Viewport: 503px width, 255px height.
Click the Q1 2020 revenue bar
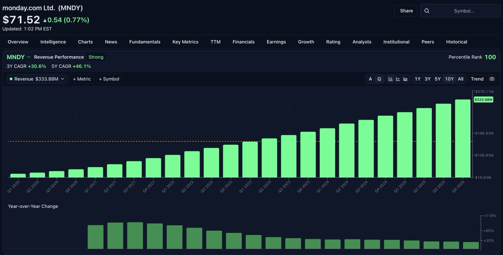coord(18,176)
